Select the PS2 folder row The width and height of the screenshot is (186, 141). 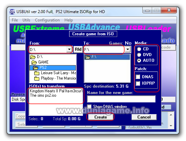click(x=53, y=67)
